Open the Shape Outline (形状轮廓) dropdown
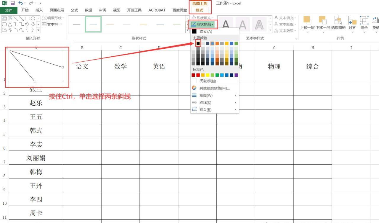This screenshot has height=223, width=379. click(203, 24)
